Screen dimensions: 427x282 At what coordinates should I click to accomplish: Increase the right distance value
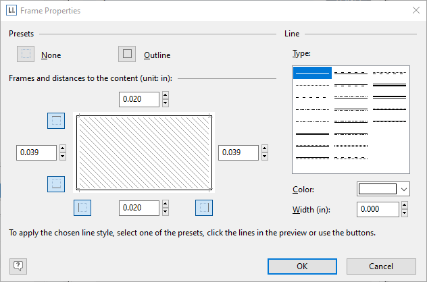pos(265,149)
